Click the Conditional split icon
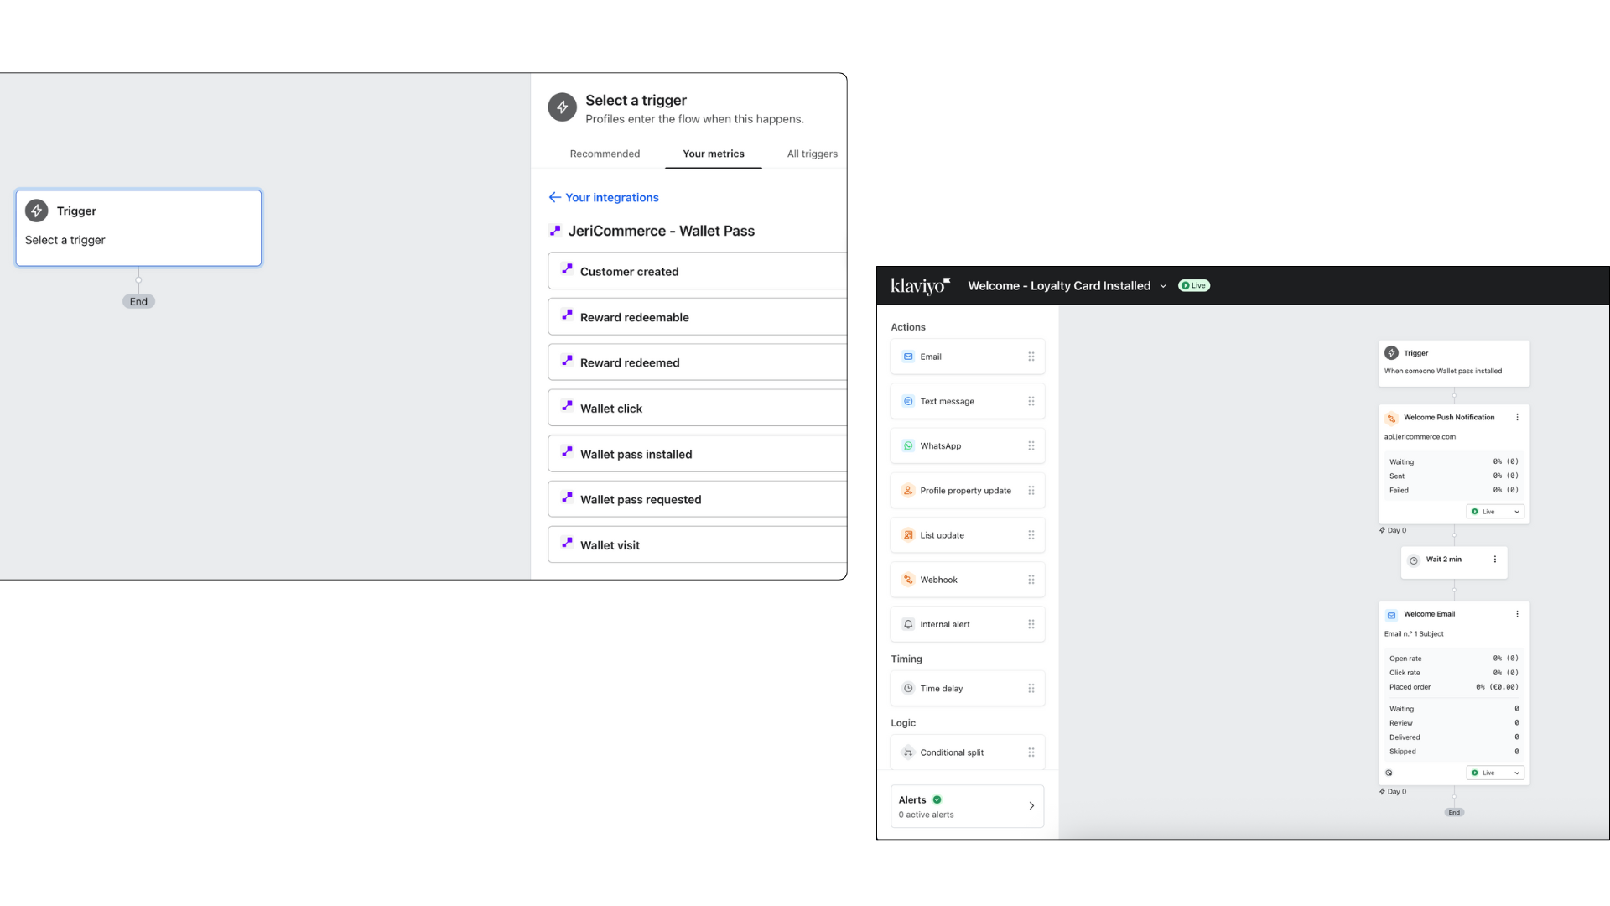 click(x=908, y=752)
